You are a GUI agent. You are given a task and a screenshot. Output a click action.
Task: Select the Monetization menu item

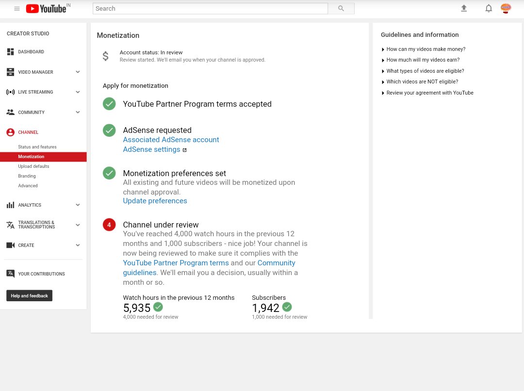pyautogui.click(x=44, y=157)
